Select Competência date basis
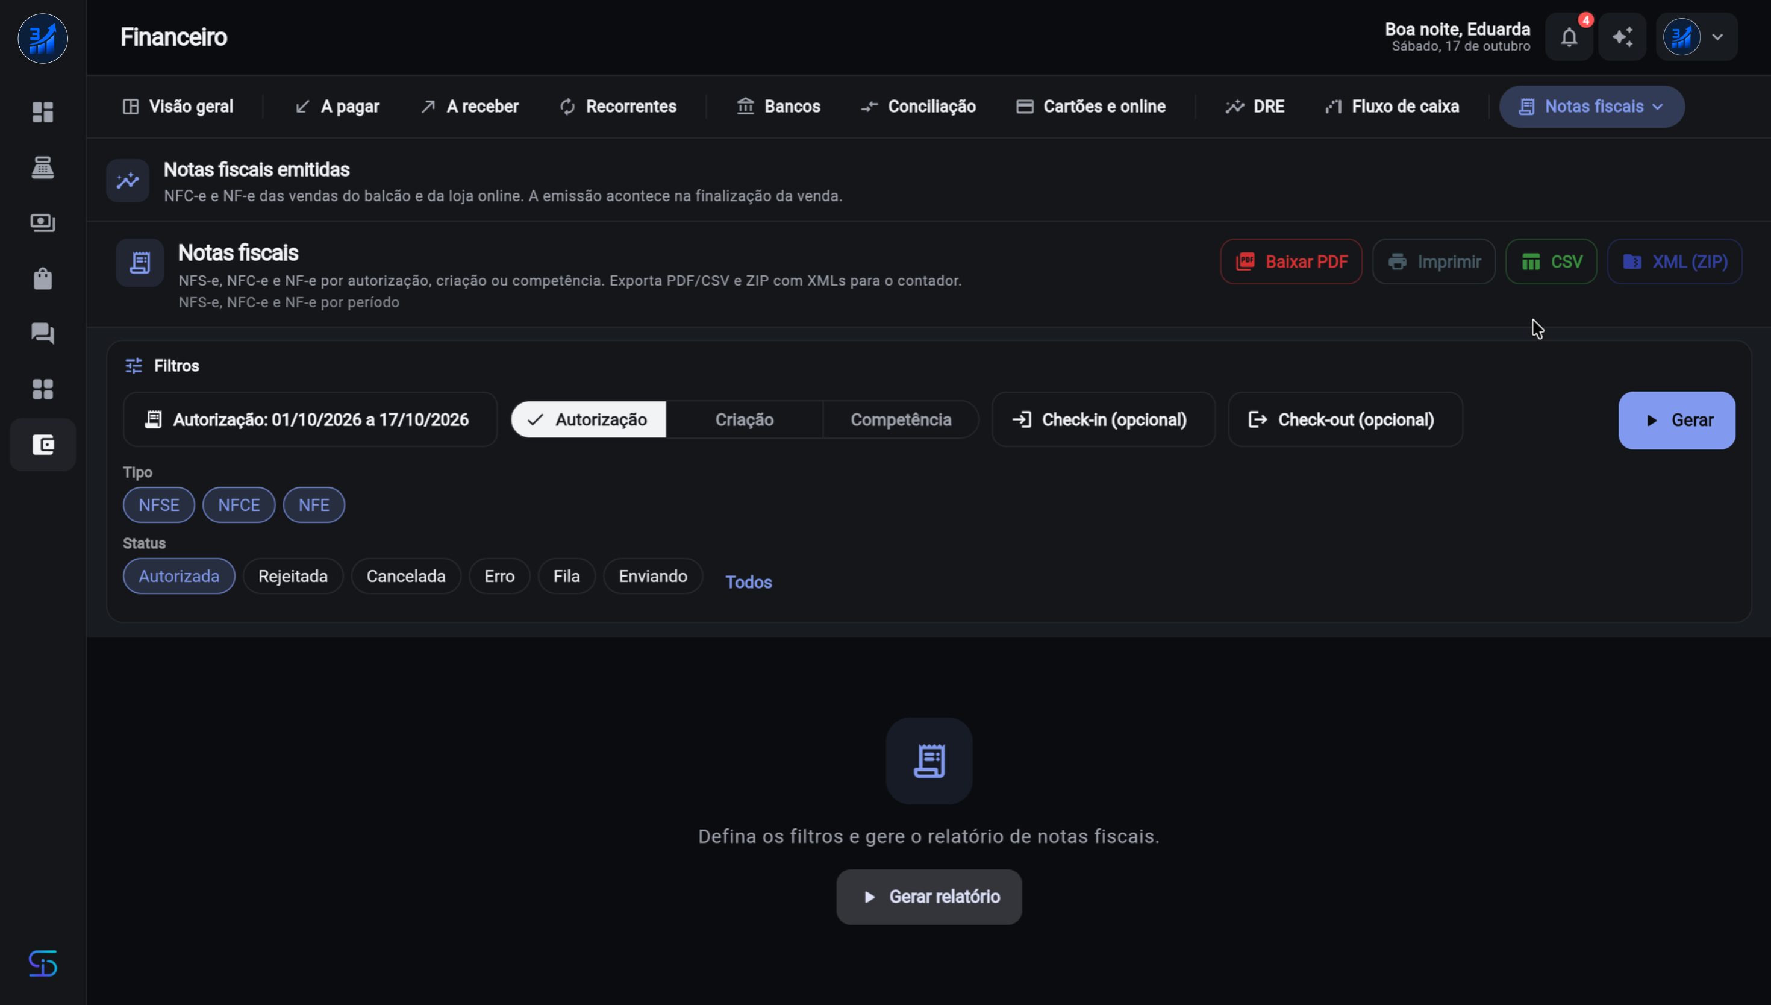 coord(901,420)
